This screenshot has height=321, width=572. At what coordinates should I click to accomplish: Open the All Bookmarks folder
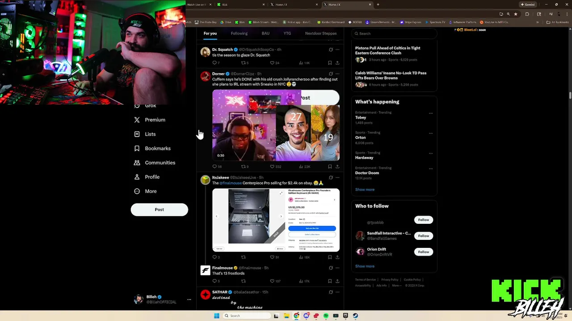point(558,22)
